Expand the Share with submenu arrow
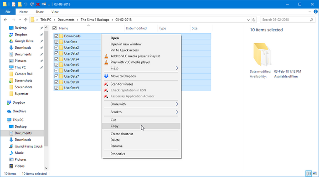 pos(177,104)
